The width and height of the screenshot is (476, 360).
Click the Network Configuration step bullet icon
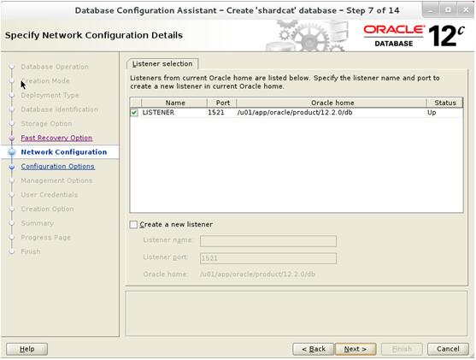click(x=12, y=152)
